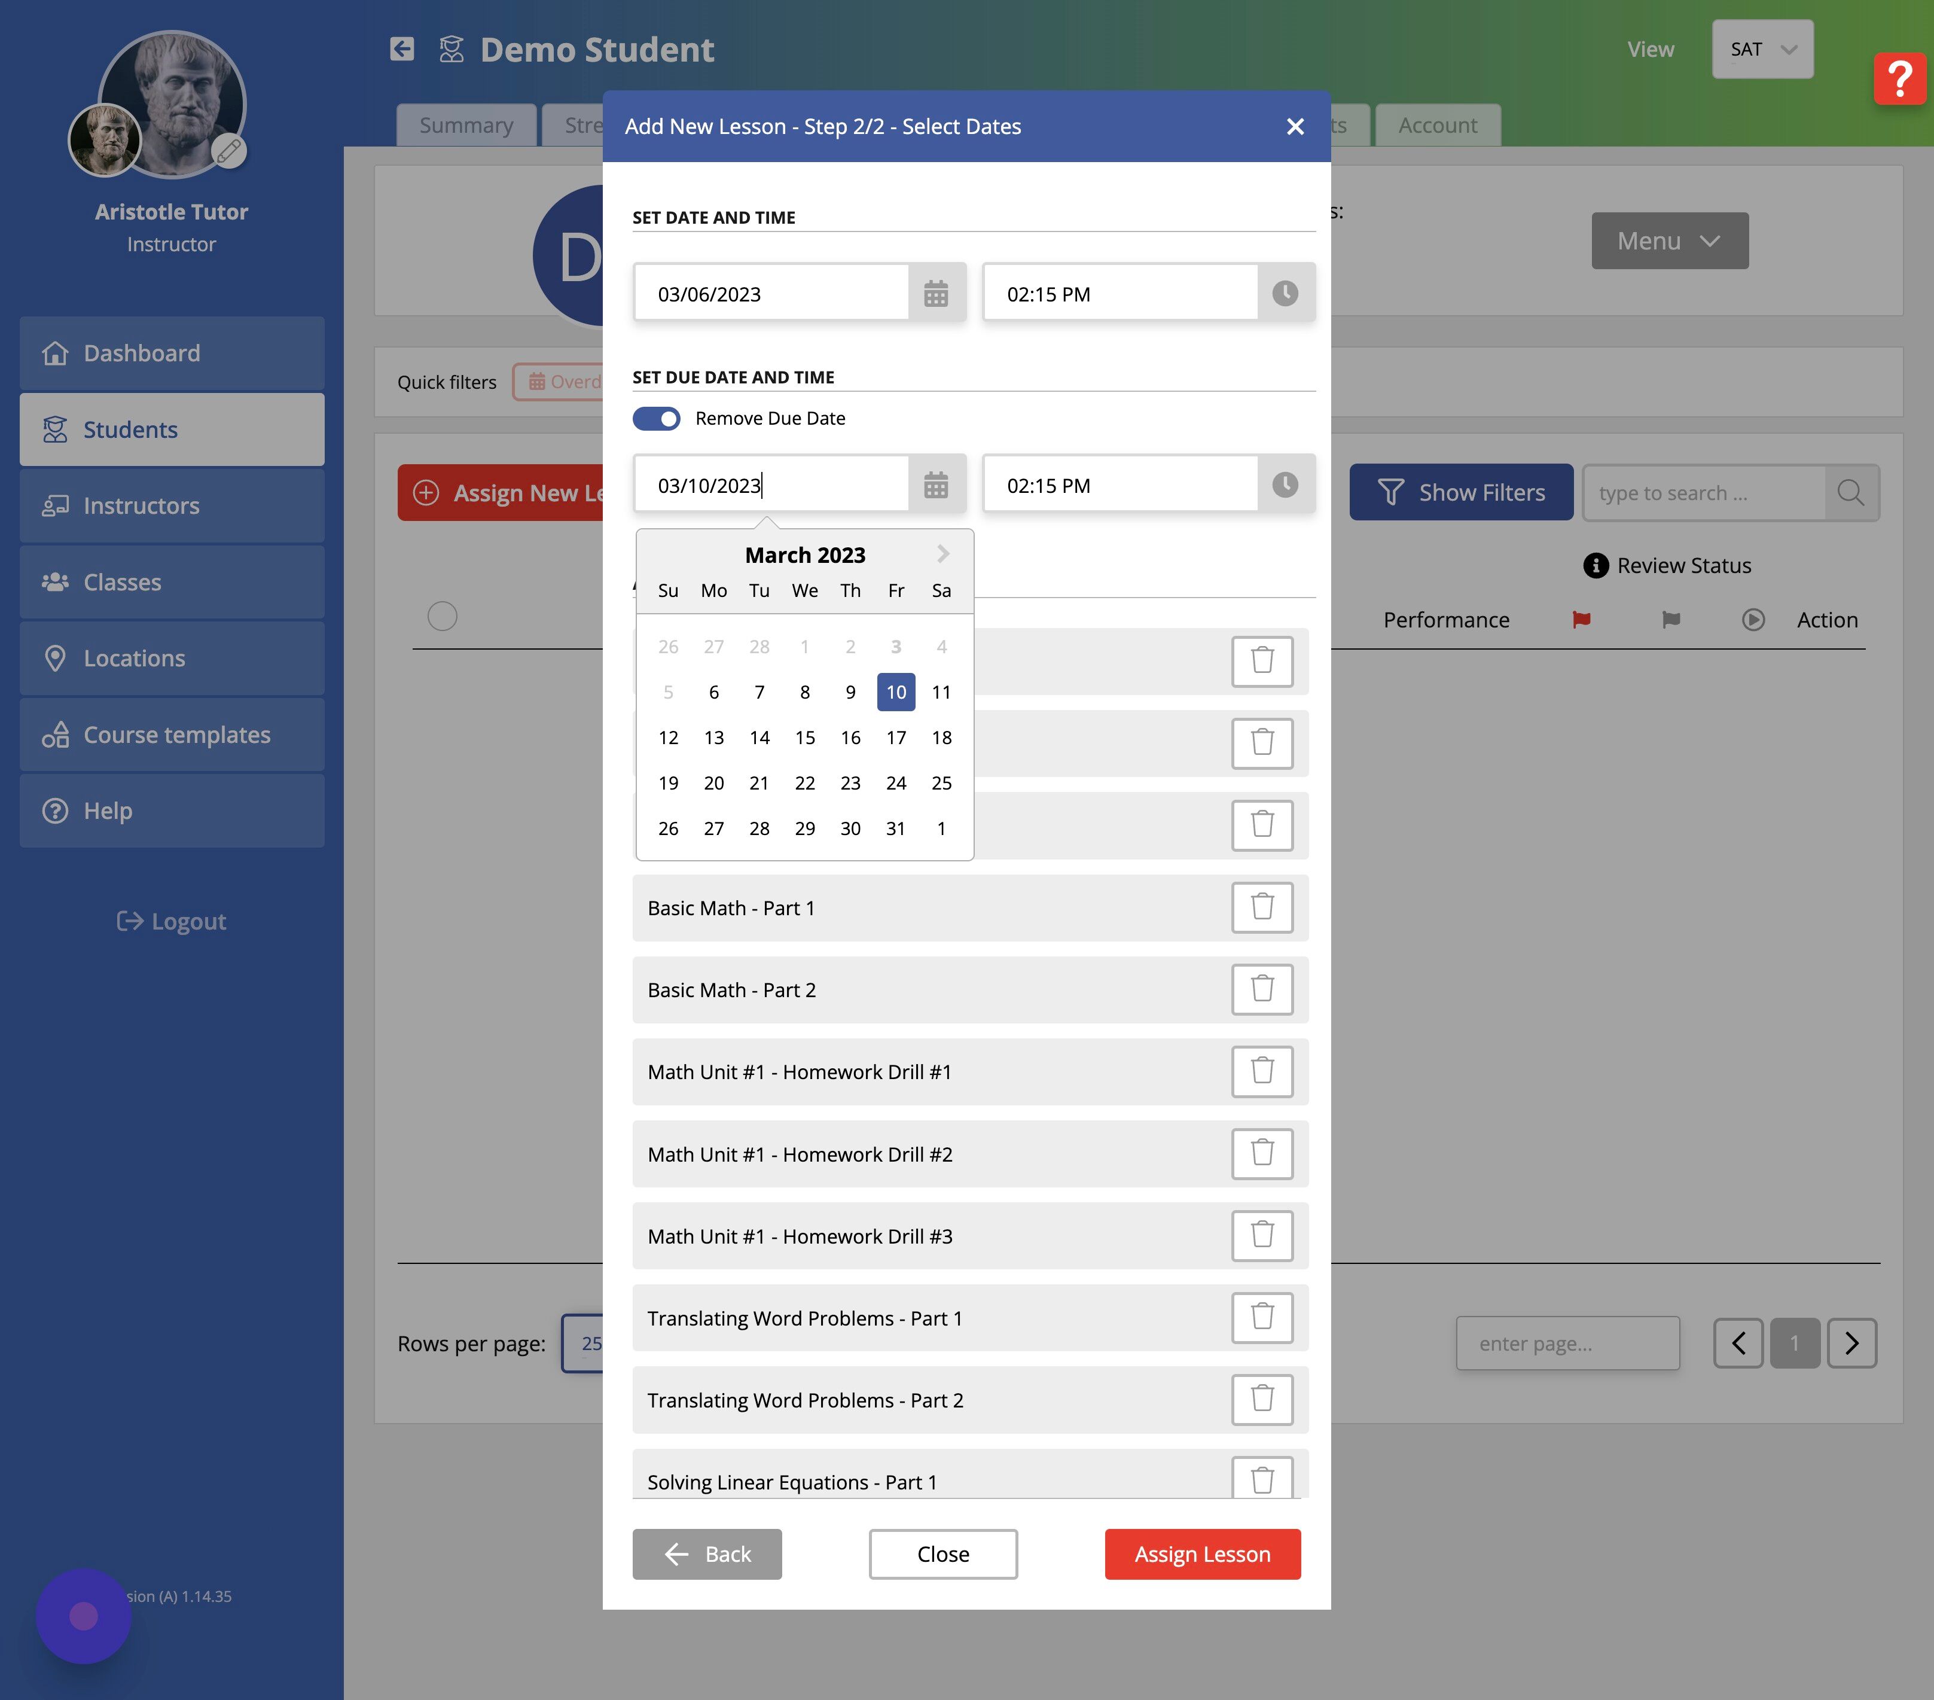Click the Assign Lesson button
Screen dimensions: 1934x1700
coord(1201,1553)
